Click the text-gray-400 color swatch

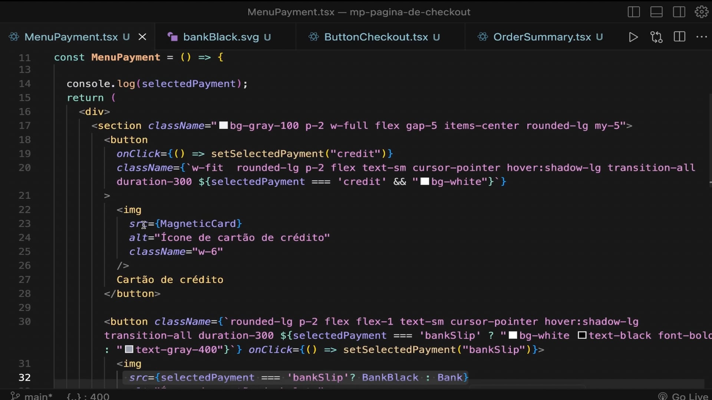[129, 350]
